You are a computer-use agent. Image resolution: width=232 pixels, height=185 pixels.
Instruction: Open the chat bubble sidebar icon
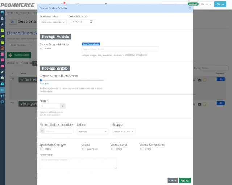coord(3,102)
